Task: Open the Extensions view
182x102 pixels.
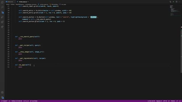Action: [2, 22]
